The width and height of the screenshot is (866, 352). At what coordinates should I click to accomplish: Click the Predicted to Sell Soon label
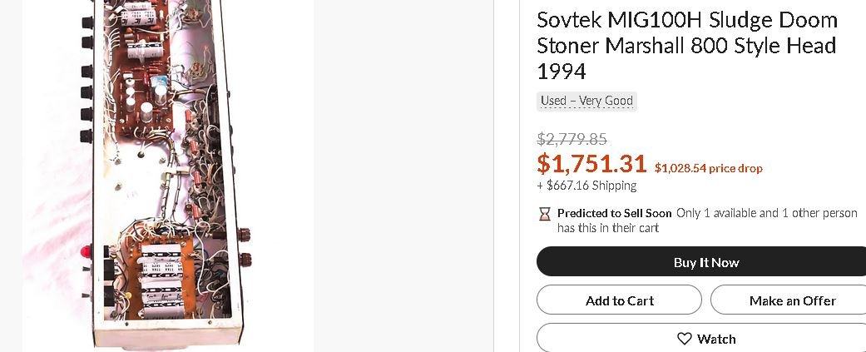[614, 213]
